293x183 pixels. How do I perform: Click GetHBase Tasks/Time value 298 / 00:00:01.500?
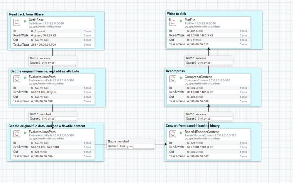43,44
